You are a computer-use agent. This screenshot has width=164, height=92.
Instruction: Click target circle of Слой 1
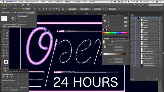159,18
